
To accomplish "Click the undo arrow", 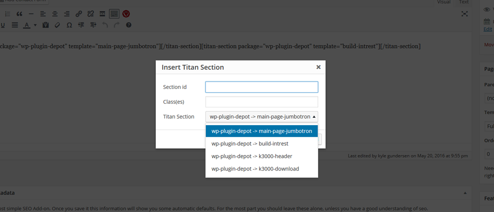I will click(105, 25).
